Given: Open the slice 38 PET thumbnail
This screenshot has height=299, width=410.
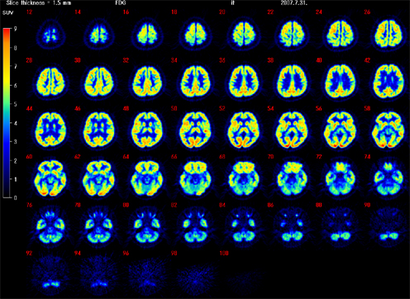Looking at the screenshot, I should 292,82.
